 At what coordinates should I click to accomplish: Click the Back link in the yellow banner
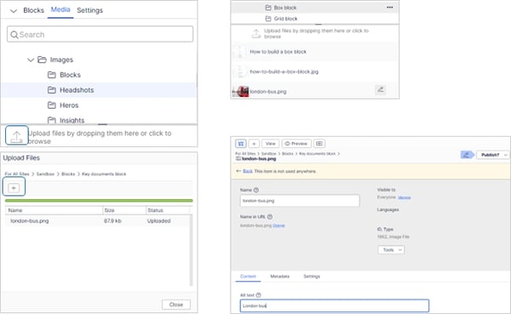pos(248,171)
